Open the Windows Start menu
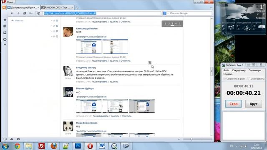Viewport: 267px width, 150px height. pyautogui.click(x=5, y=146)
